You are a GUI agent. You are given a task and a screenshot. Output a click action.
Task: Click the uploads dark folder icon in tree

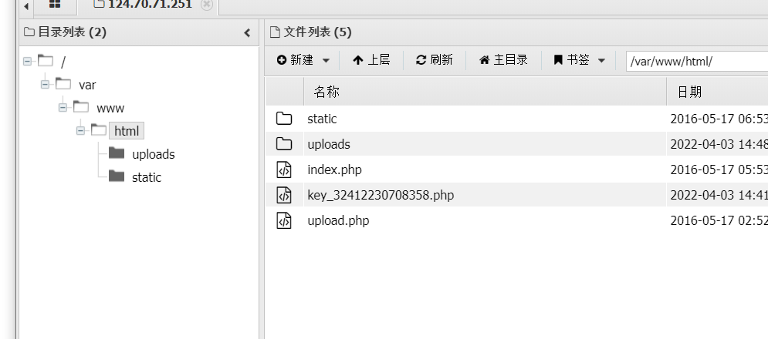click(116, 153)
